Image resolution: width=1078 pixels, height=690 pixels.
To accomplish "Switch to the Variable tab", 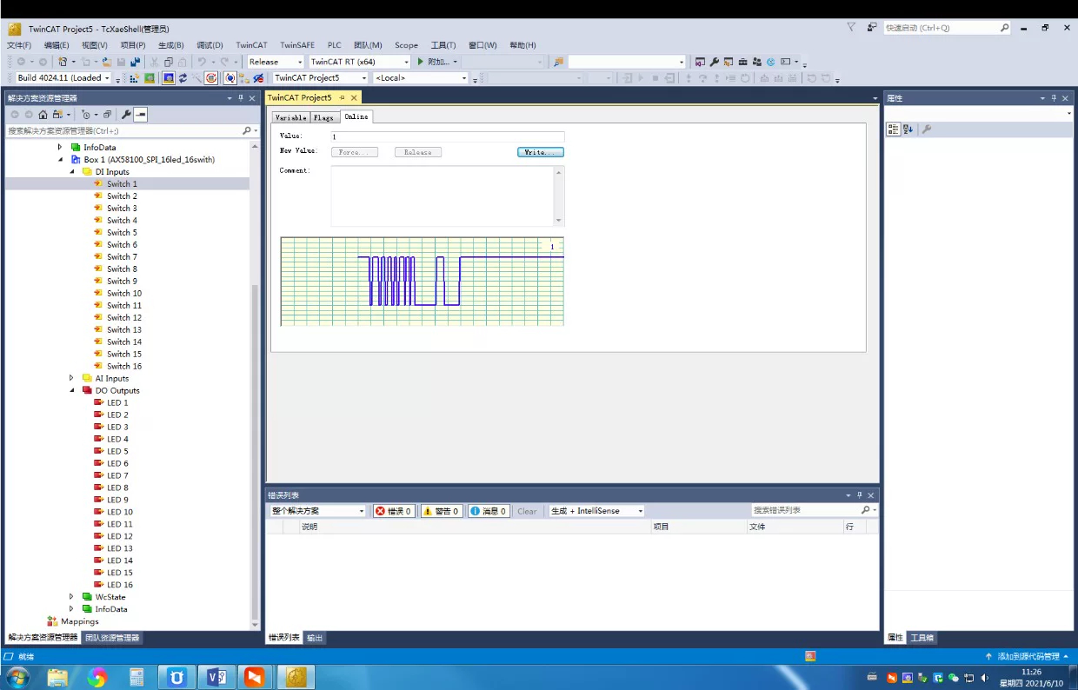I will [291, 117].
